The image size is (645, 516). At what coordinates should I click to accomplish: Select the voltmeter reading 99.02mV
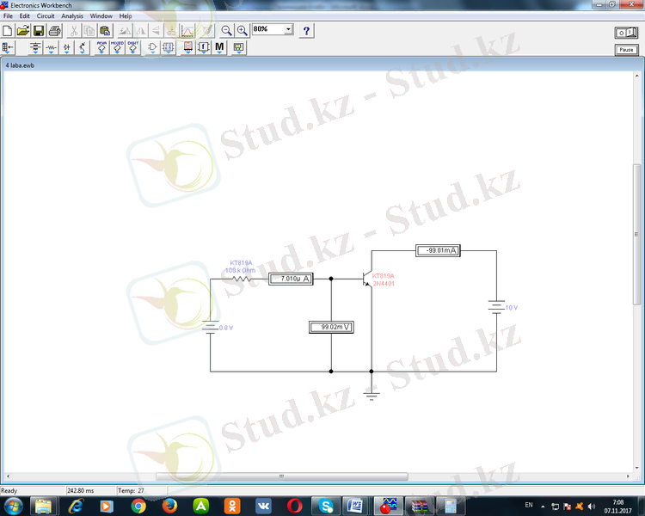[331, 327]
